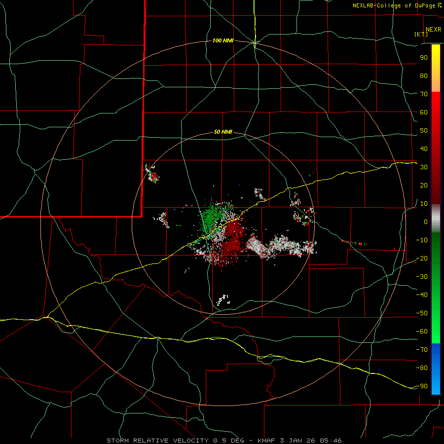Click the -10 value on velocity scale
Viewport: 444px width, 444px height.
tap(422, 240)
